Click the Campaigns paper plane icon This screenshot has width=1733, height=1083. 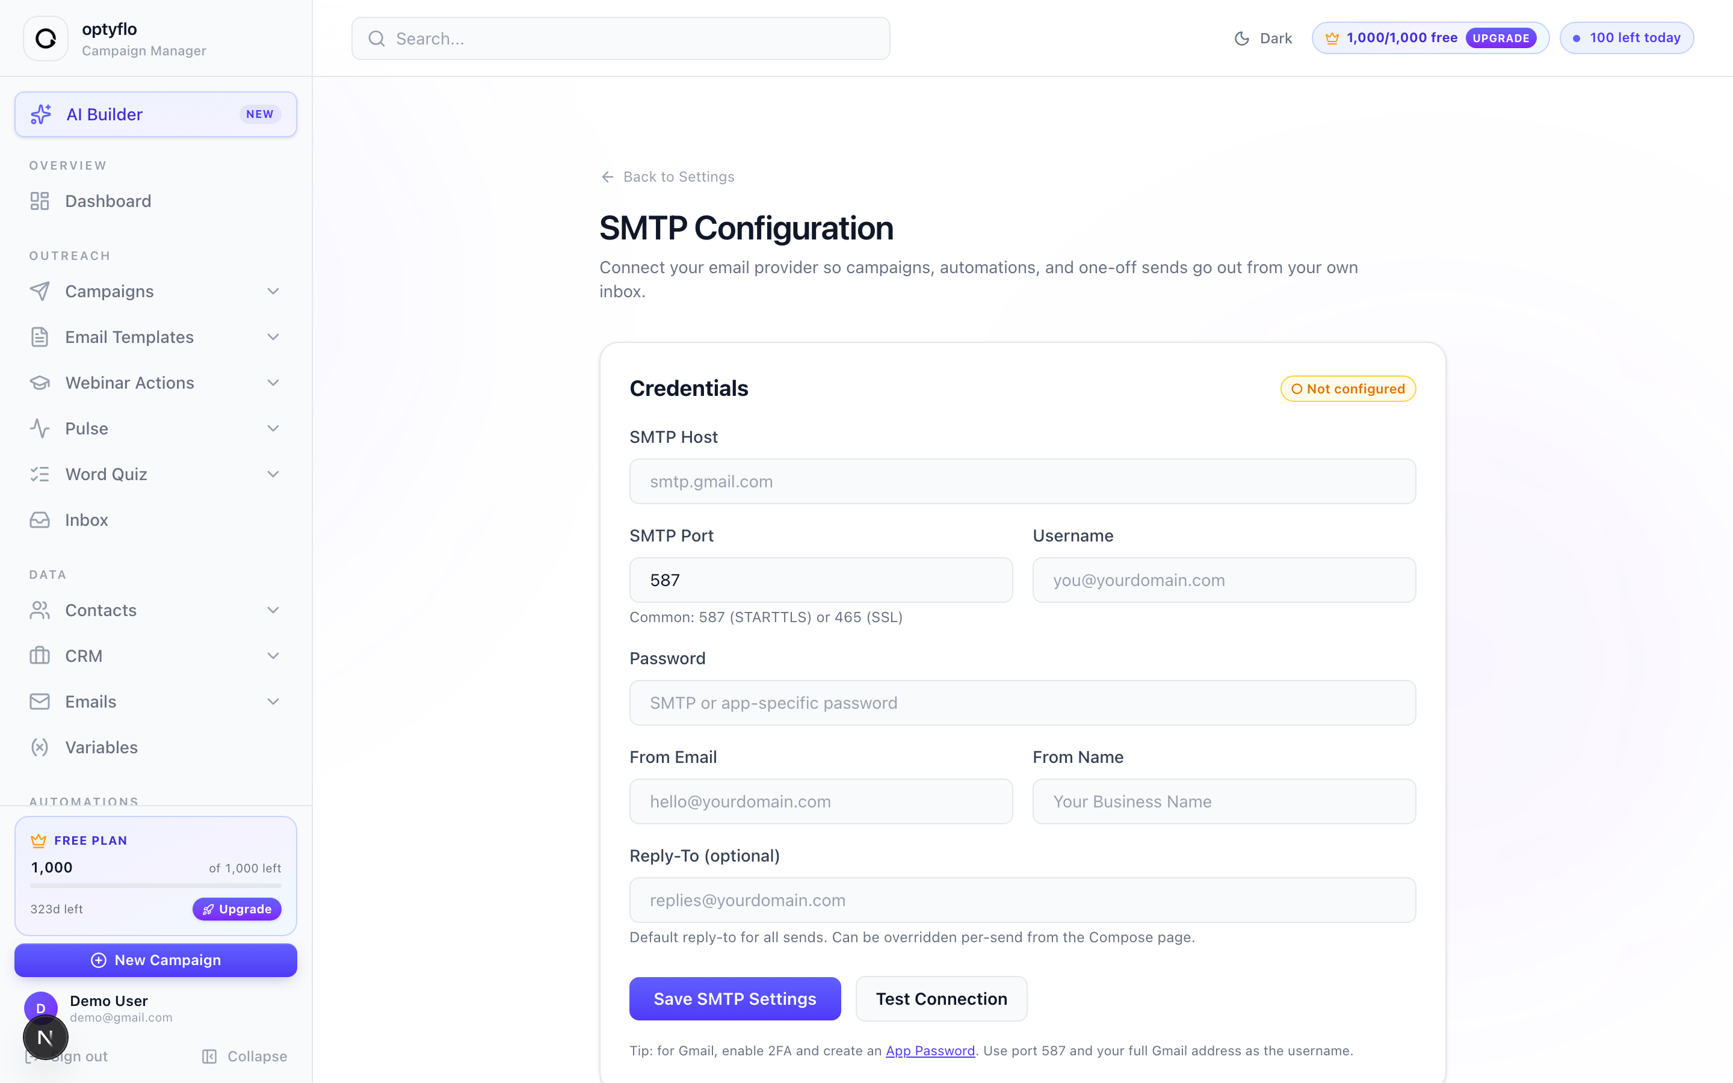39,292
